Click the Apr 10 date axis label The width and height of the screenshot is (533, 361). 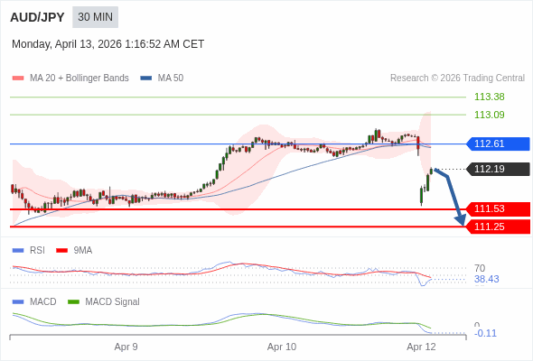point(282,347)
